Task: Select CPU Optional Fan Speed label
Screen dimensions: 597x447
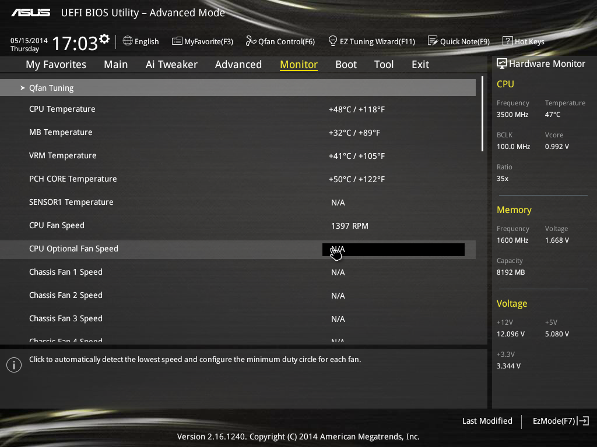Action: coord(73,249)
